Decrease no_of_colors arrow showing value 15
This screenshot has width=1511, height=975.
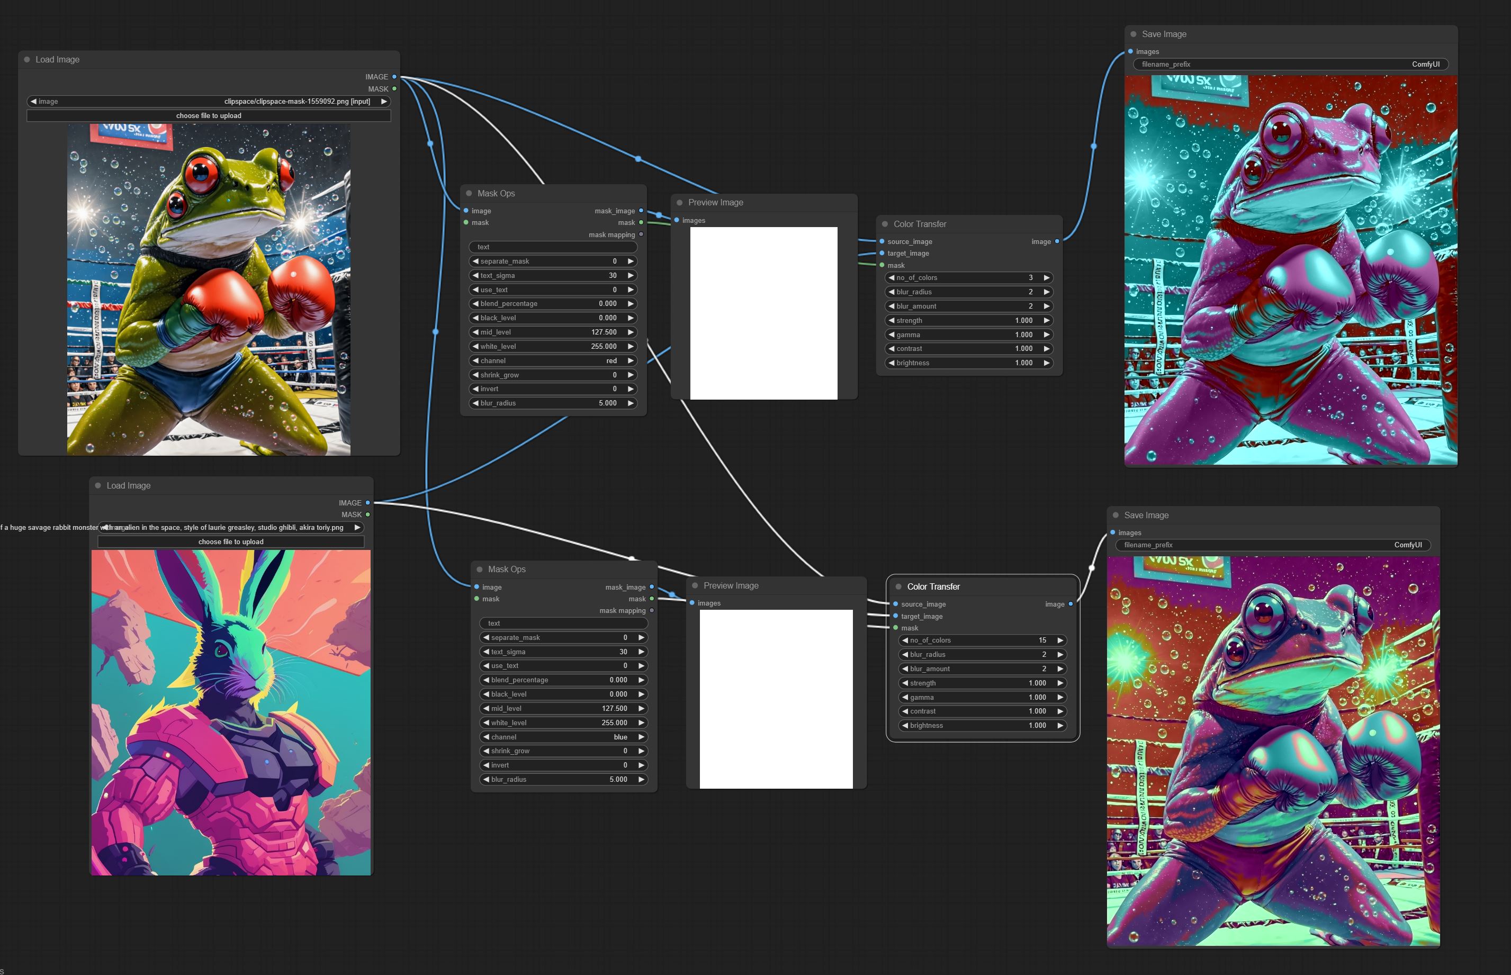[x=905, y=640]
